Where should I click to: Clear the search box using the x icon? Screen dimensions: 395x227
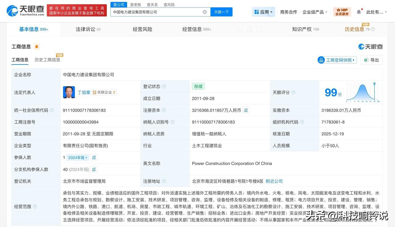(x=203, y=11)
